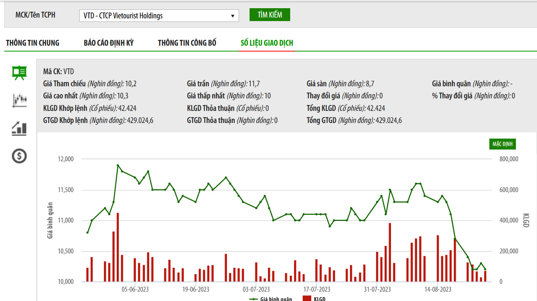Click the MẶC ĐỊNH reset button

[x=503, y=144]
